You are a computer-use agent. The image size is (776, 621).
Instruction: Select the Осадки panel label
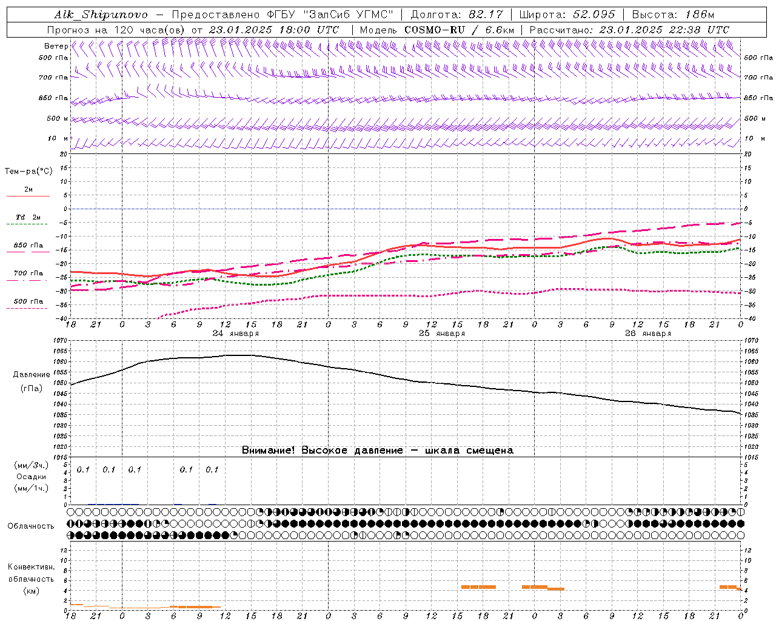point(32,477)
